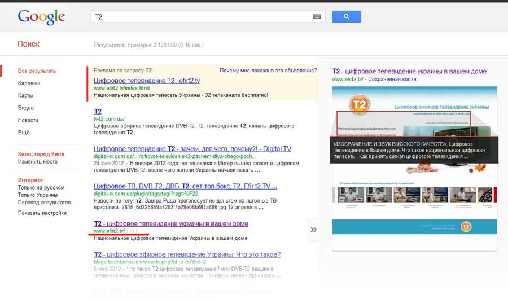The width and height of the screenshot is (508, 299).
Task: Click green URL www.efirt2.tv/index.html in ad
Action: point(121,88)
